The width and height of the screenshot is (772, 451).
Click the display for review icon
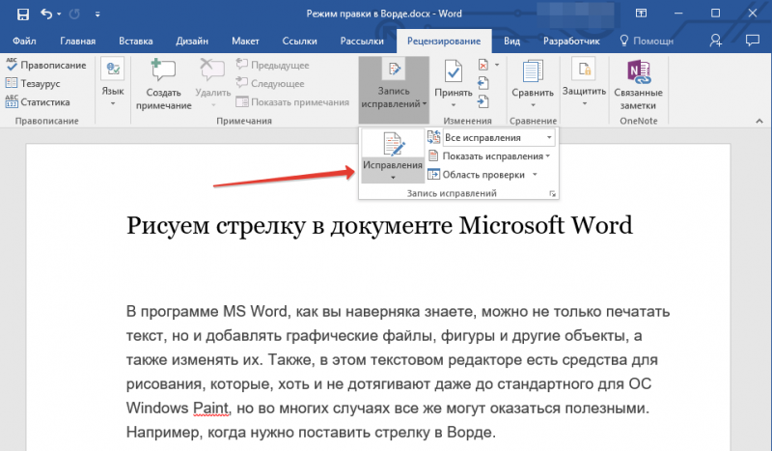coord(433,137)
